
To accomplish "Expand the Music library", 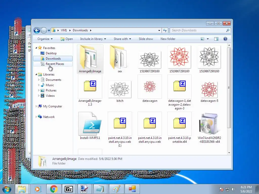I will (39, 85).
